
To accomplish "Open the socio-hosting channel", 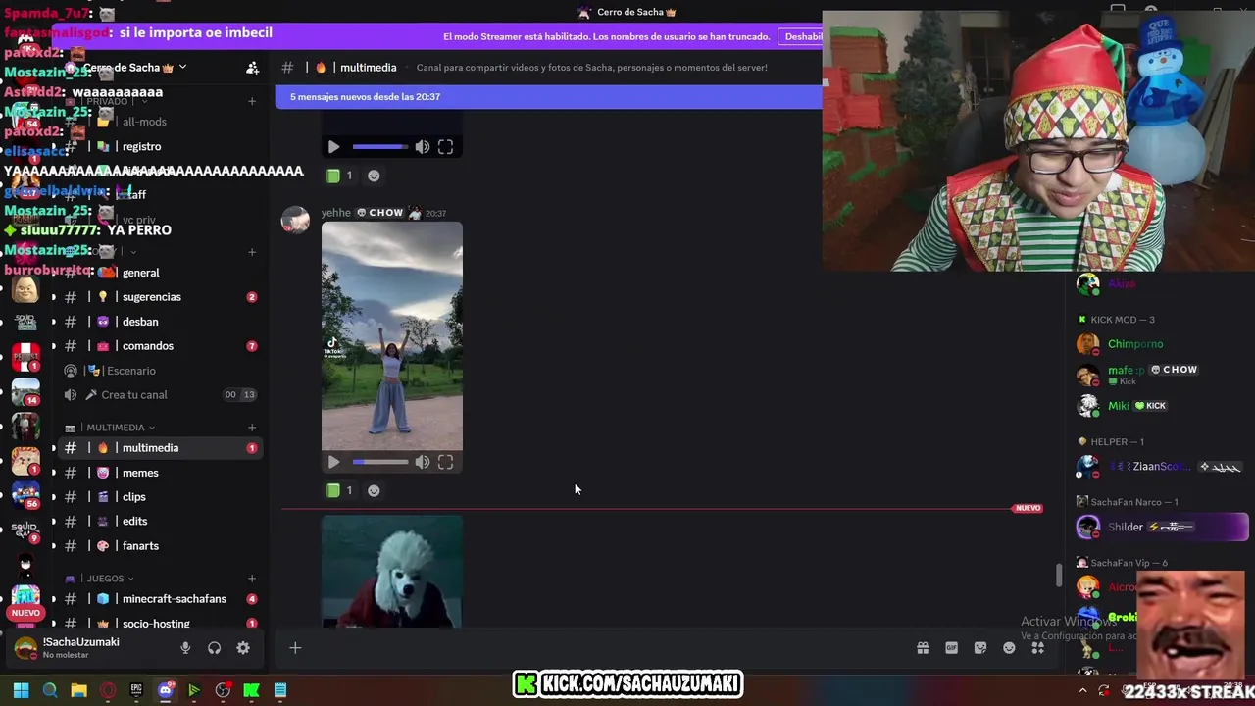I will tap(160, 624).
